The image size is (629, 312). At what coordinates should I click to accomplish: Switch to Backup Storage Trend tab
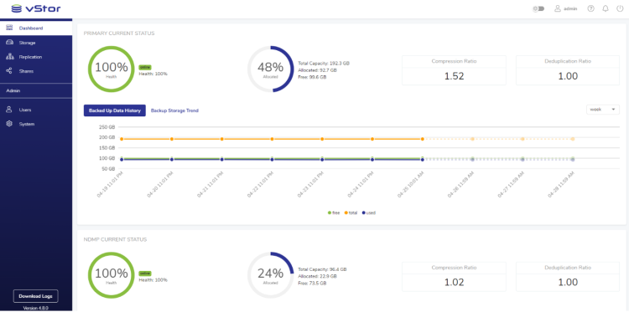coord(174,110)
